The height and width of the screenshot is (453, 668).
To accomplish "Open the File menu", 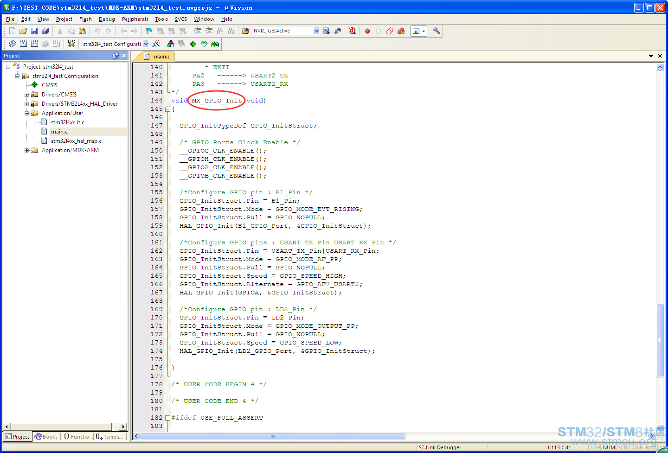I will (x=10, y=19).
